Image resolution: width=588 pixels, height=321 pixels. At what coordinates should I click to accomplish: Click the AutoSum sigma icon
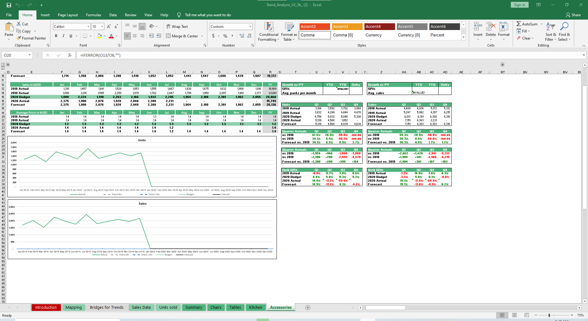pyautogui.click(x=518, y=24)
